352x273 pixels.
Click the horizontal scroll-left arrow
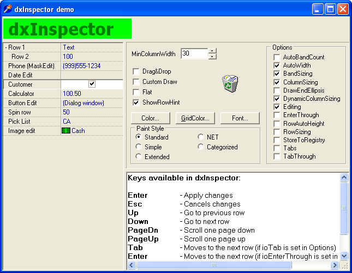click(x=132, y=265)
